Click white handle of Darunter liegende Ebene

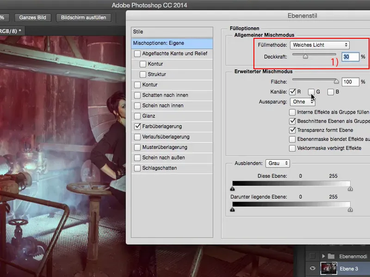pos(350,210)
